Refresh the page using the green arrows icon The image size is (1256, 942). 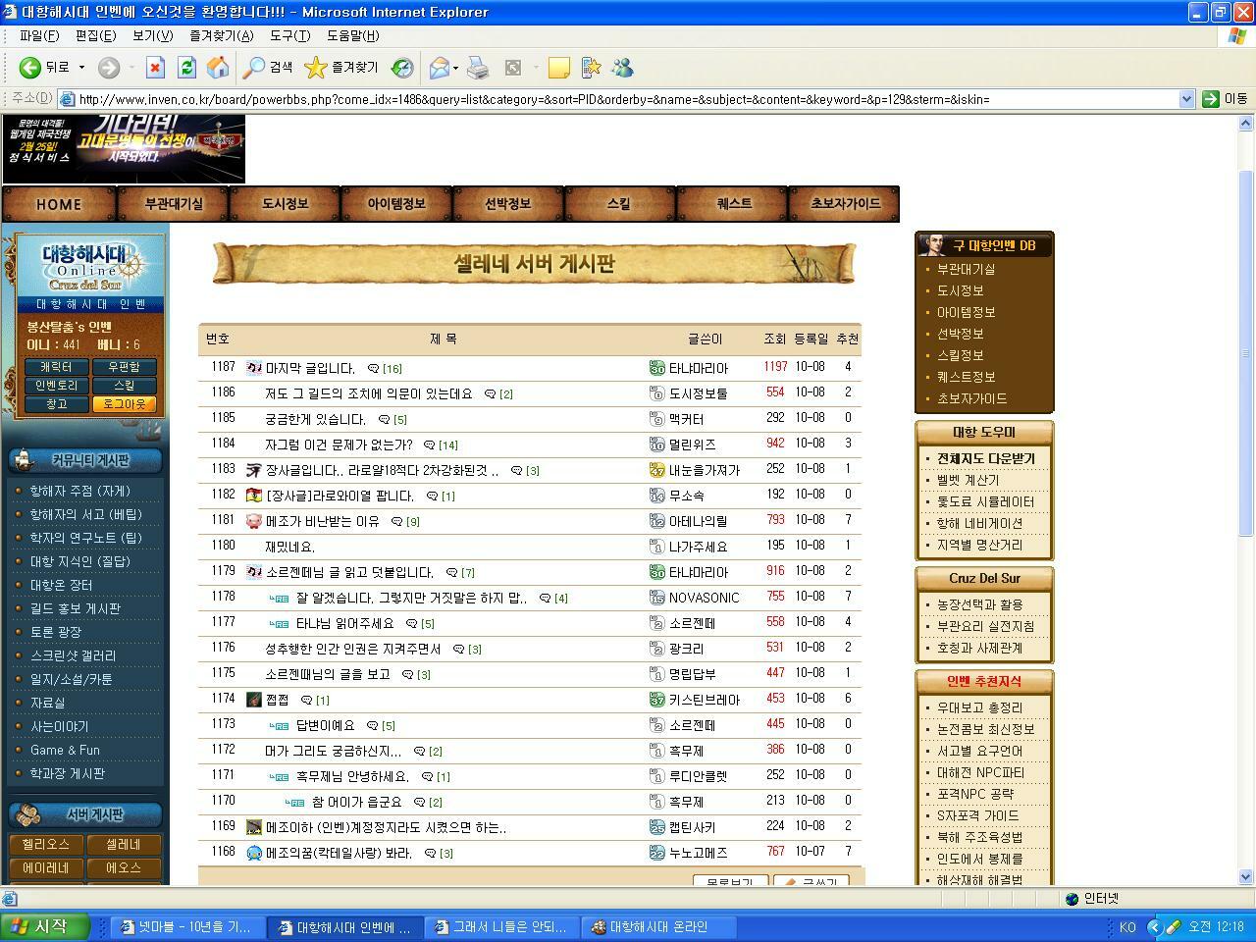point(186,68)
